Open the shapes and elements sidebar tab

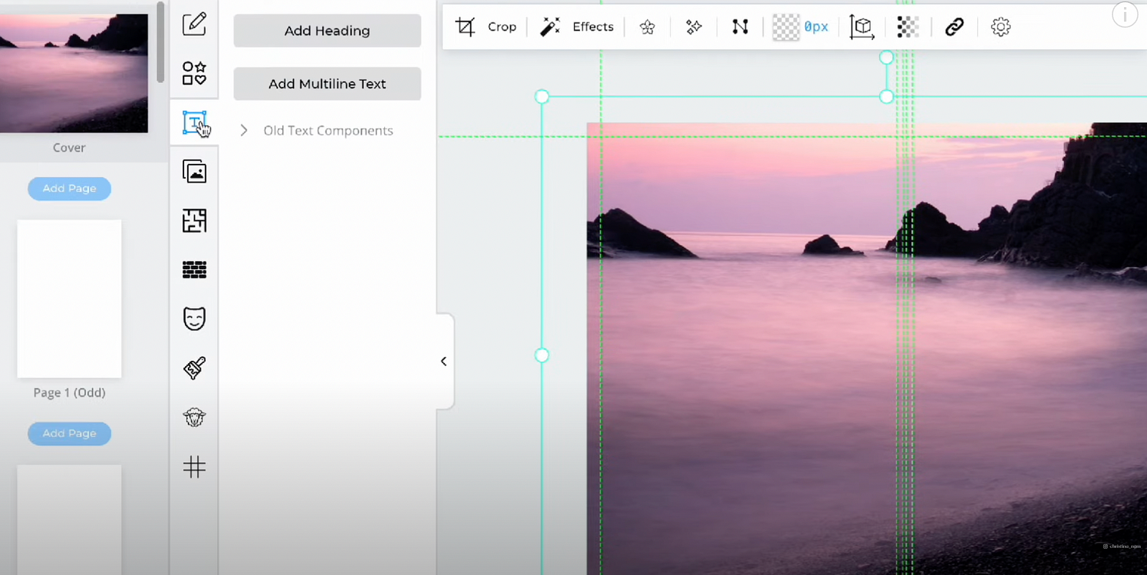click(194, 73)
